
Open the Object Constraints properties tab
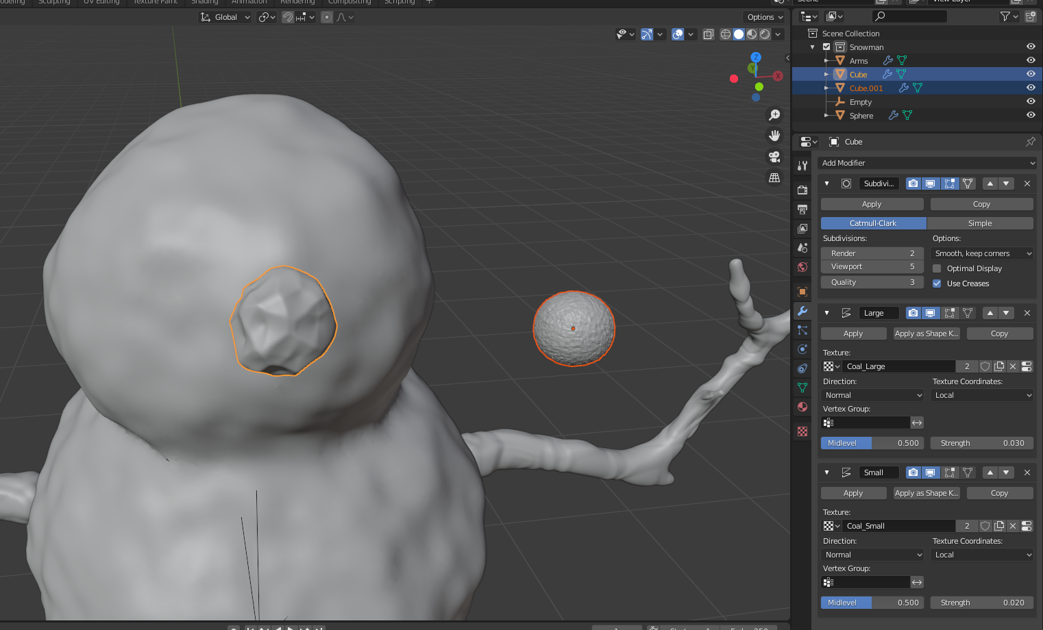pyautogui.click(x=802, y=368)
